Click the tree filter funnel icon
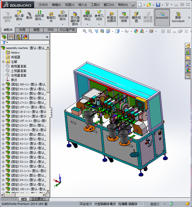The image size is (192, 207). tap(4, 42)
